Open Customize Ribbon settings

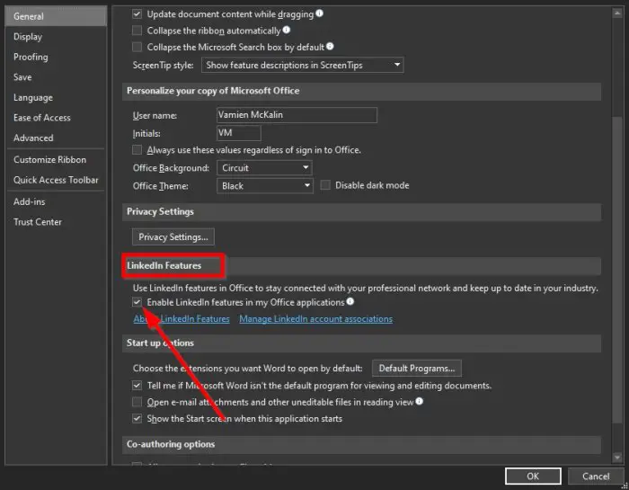tap(56, 160)
